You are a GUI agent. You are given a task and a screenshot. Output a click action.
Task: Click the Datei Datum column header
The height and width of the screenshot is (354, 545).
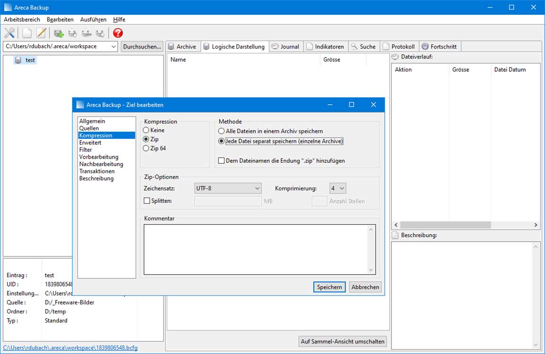(515, 70)
